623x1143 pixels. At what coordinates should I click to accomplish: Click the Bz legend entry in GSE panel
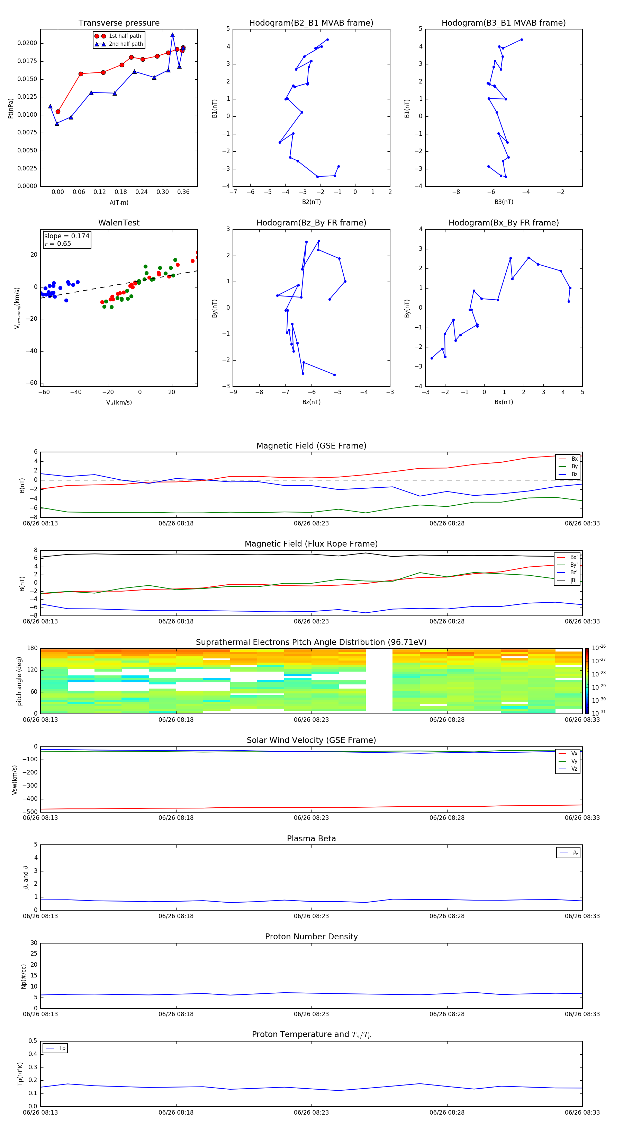pos(568,474)
